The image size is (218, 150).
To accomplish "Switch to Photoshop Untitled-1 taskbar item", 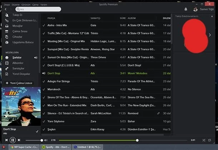I will [x=88, y=147].
